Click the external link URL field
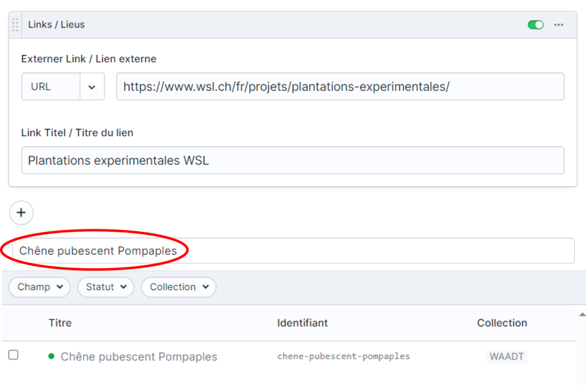Screen dimensions: 586x385 (x=340, y=87)
